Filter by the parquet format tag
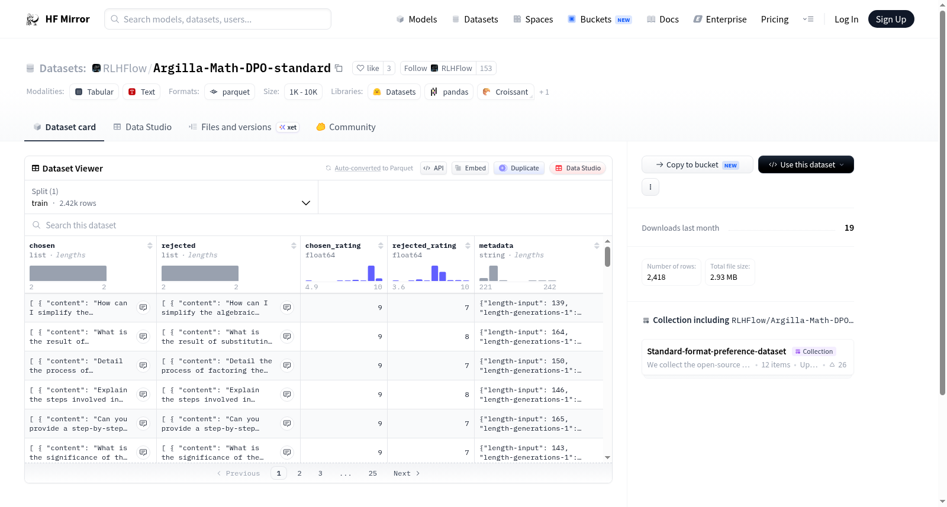 [230, 92]
